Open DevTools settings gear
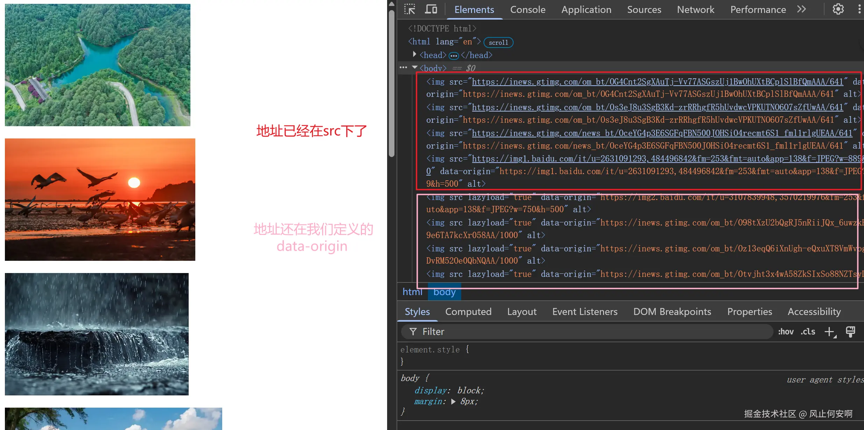The height and width of the screenshot is (430, 864). 838,9
